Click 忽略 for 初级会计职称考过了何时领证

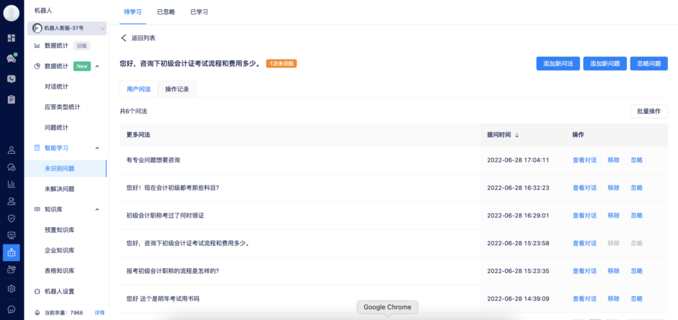coord(636,215)
